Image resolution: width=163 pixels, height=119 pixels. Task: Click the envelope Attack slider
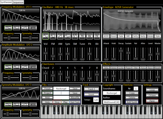pos(106,54)
